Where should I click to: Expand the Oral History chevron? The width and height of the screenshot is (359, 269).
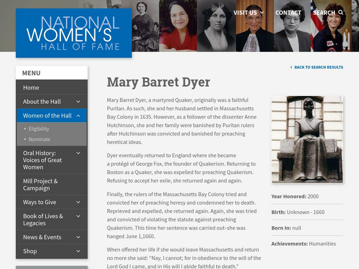click(78, 153)
